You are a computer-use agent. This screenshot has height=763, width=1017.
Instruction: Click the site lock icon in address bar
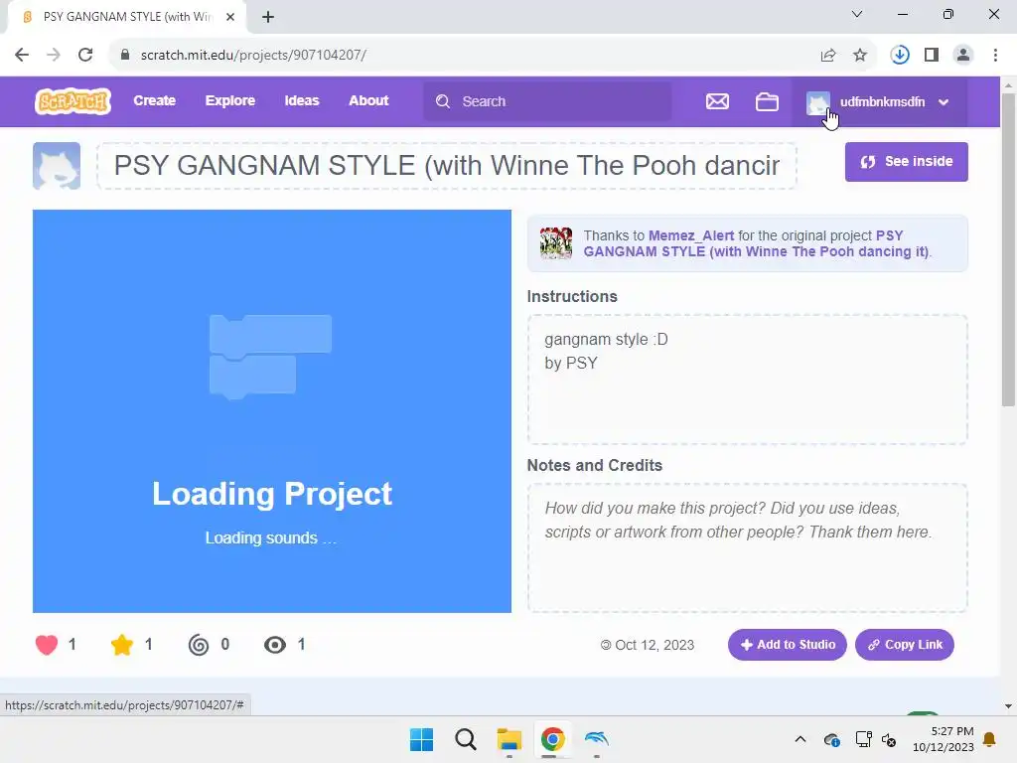[125, 55]
